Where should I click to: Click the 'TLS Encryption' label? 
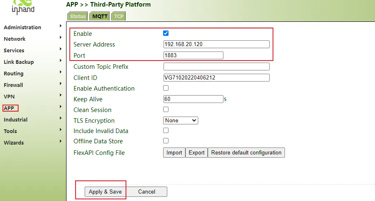(x=94, y=121)
